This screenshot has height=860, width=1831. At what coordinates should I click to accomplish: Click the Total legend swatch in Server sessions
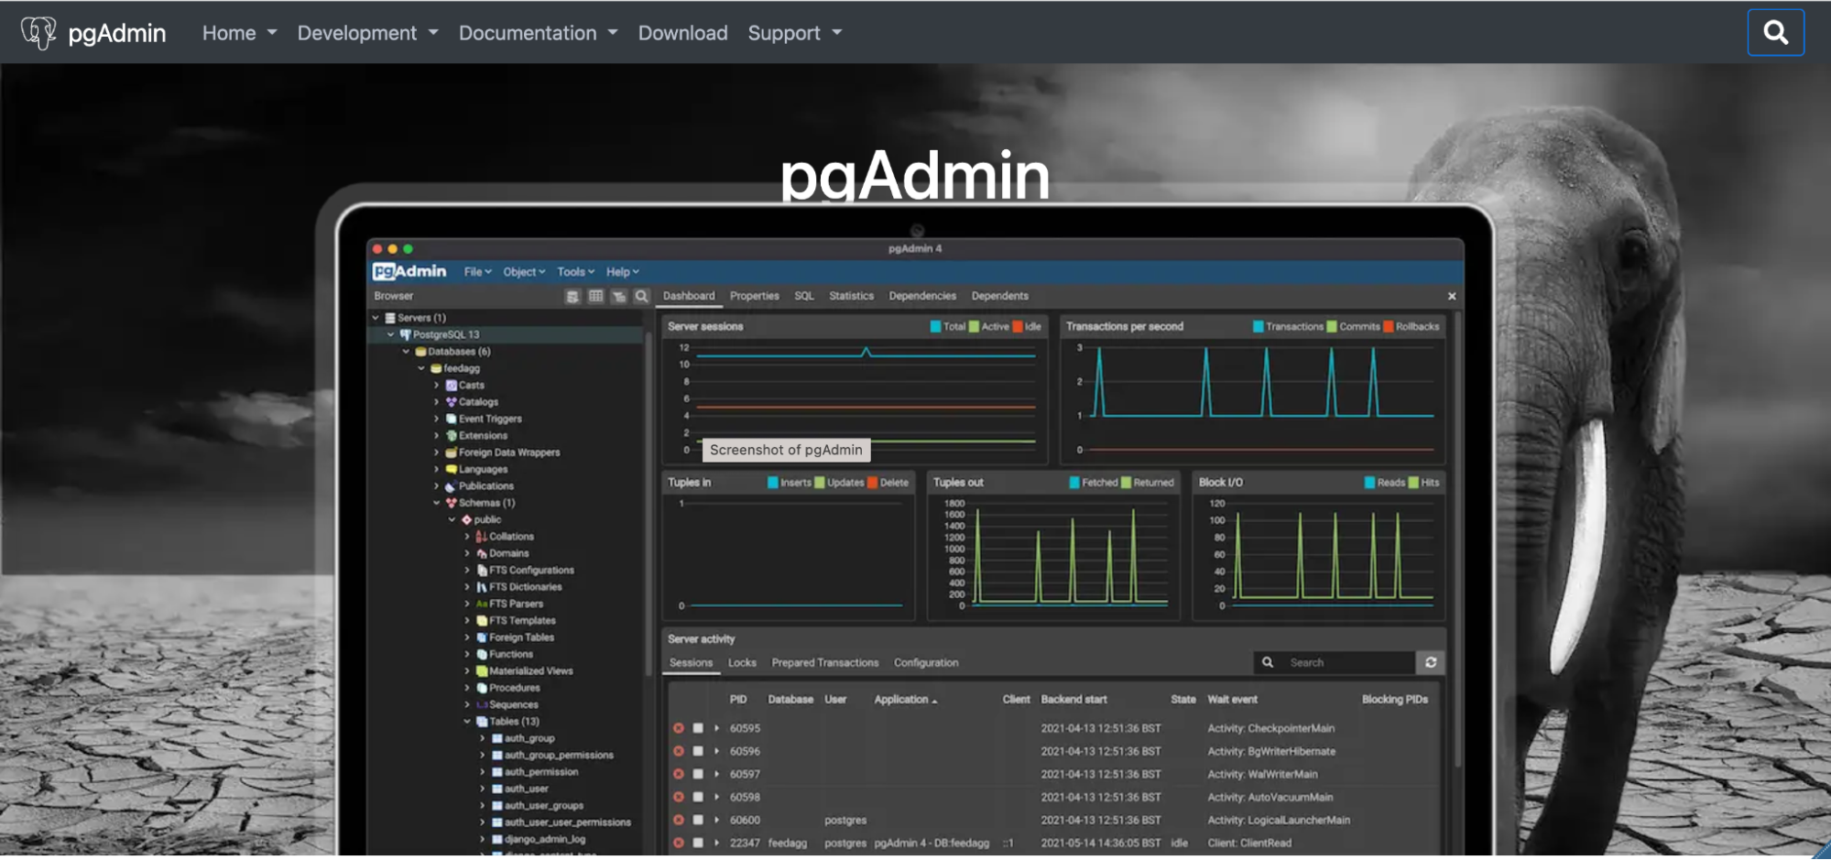click(935, 327)
